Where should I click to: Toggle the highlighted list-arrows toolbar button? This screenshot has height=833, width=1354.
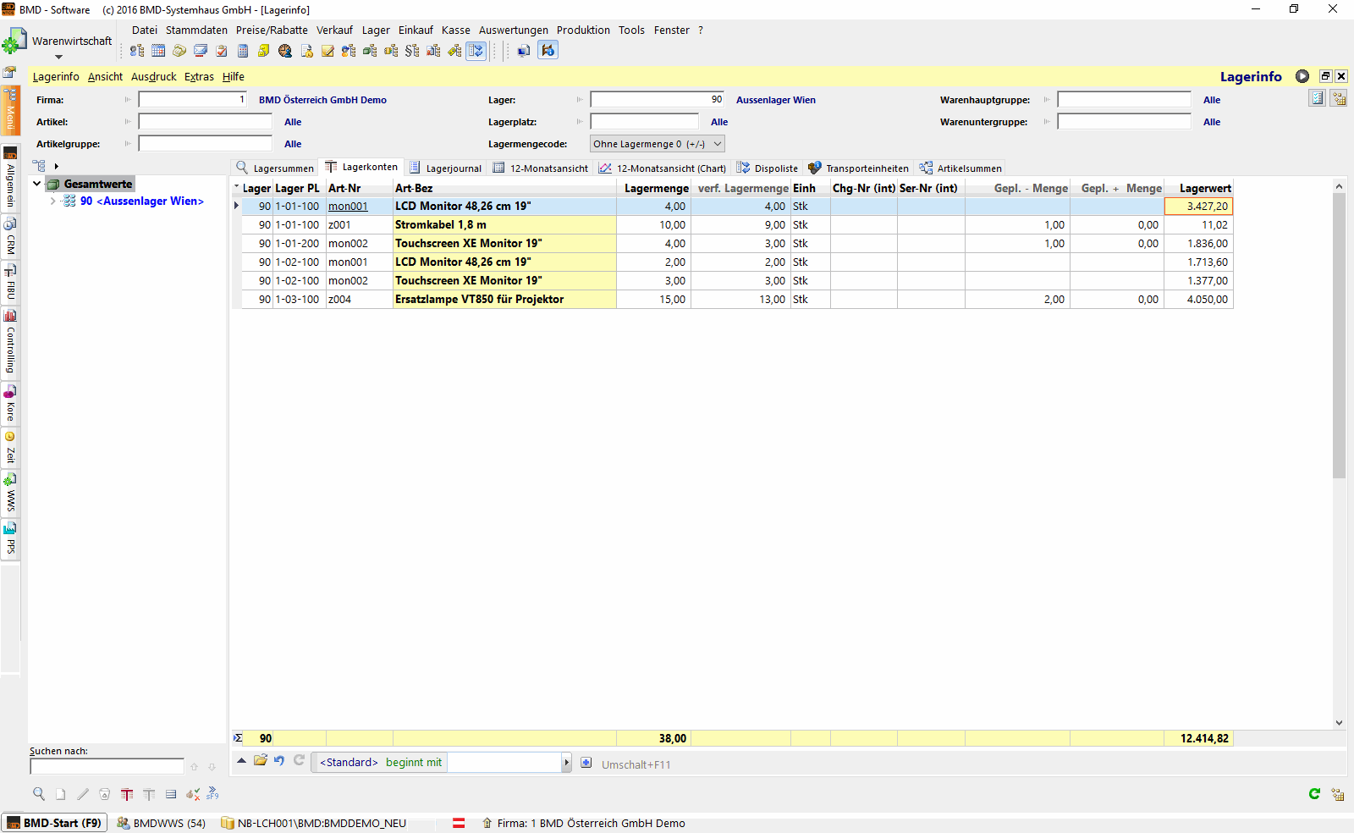[x=476, y=51]
